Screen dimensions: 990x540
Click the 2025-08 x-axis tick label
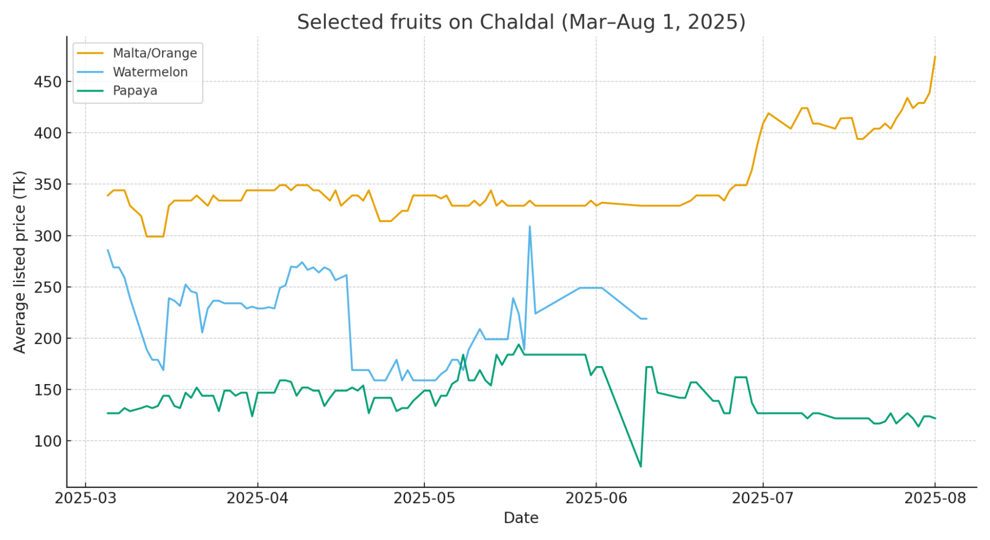coord(935,498)
